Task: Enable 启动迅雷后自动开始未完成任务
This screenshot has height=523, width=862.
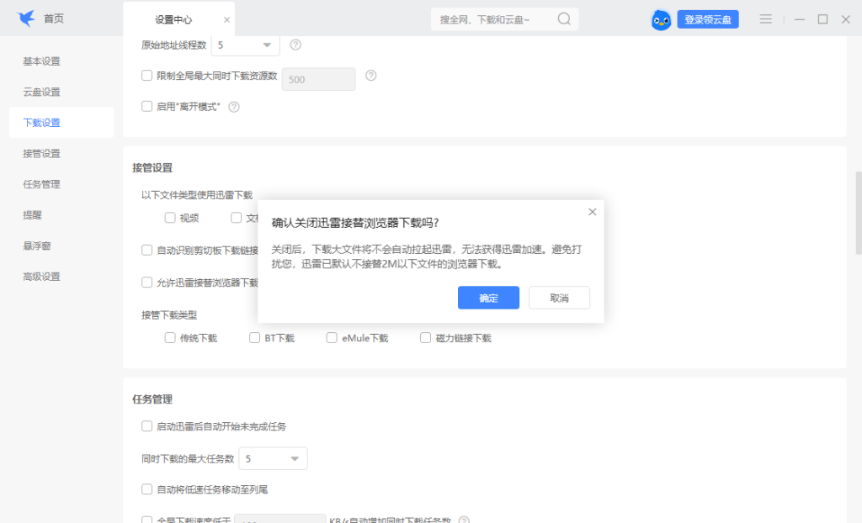Action: coord(146,426)
